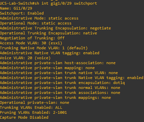This screenshot has height=122, width=144.
Task: Click the command line 'sh int gig1/0/29 switchport'
Action: click(x=66, y=3)
